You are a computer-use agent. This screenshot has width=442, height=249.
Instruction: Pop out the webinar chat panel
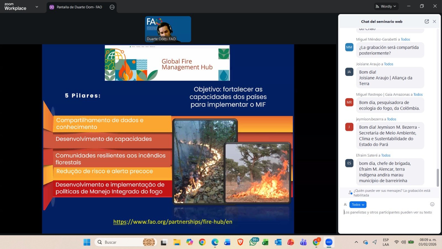tap(427, 22)
